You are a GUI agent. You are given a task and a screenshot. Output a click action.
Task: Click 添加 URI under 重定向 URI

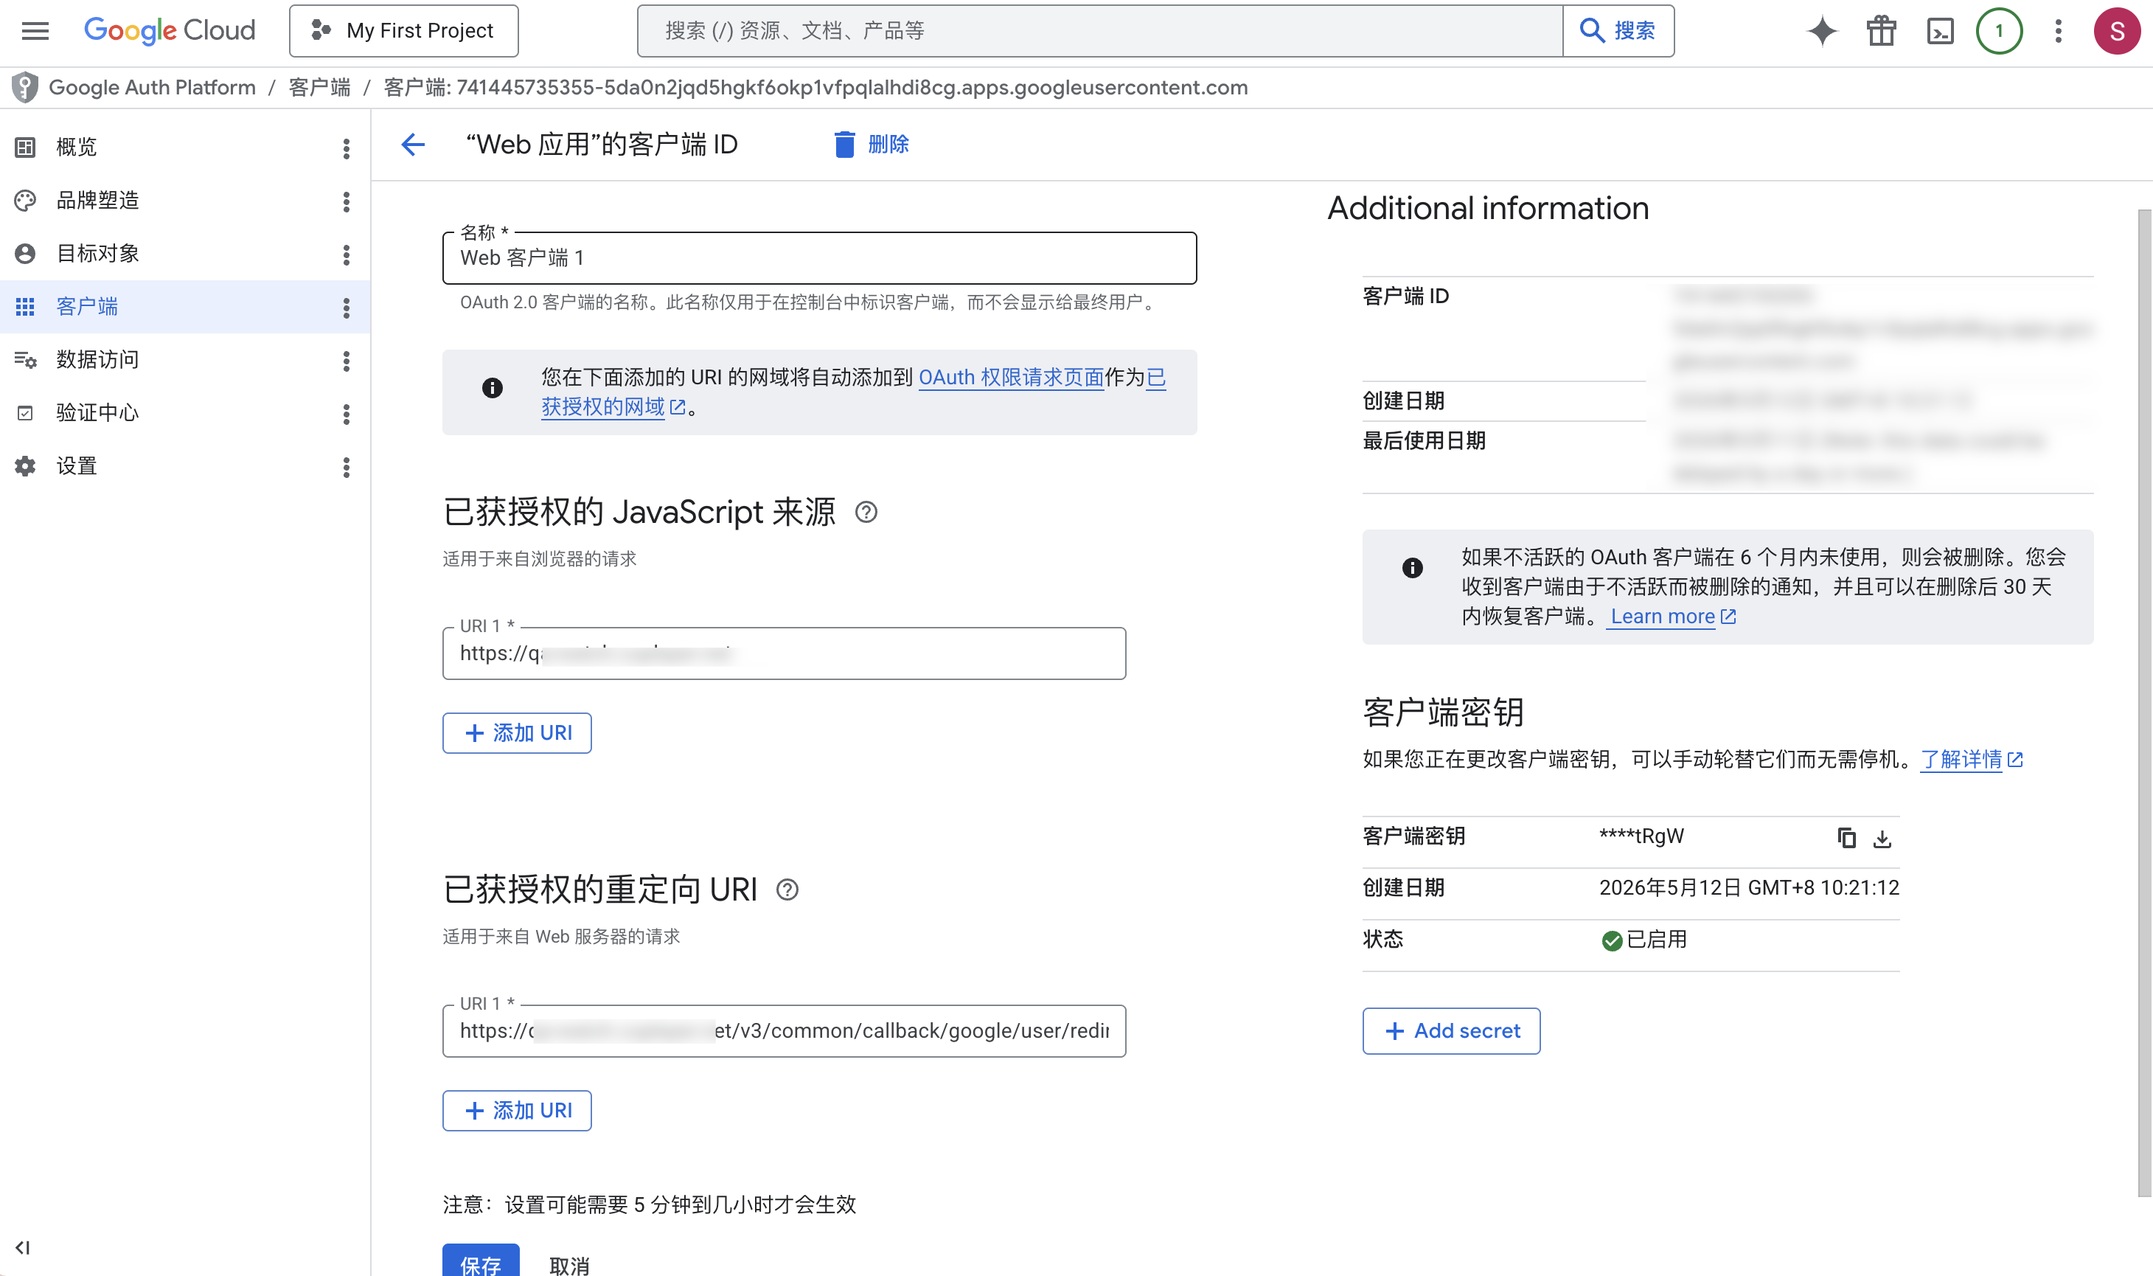pos(517,1110)
